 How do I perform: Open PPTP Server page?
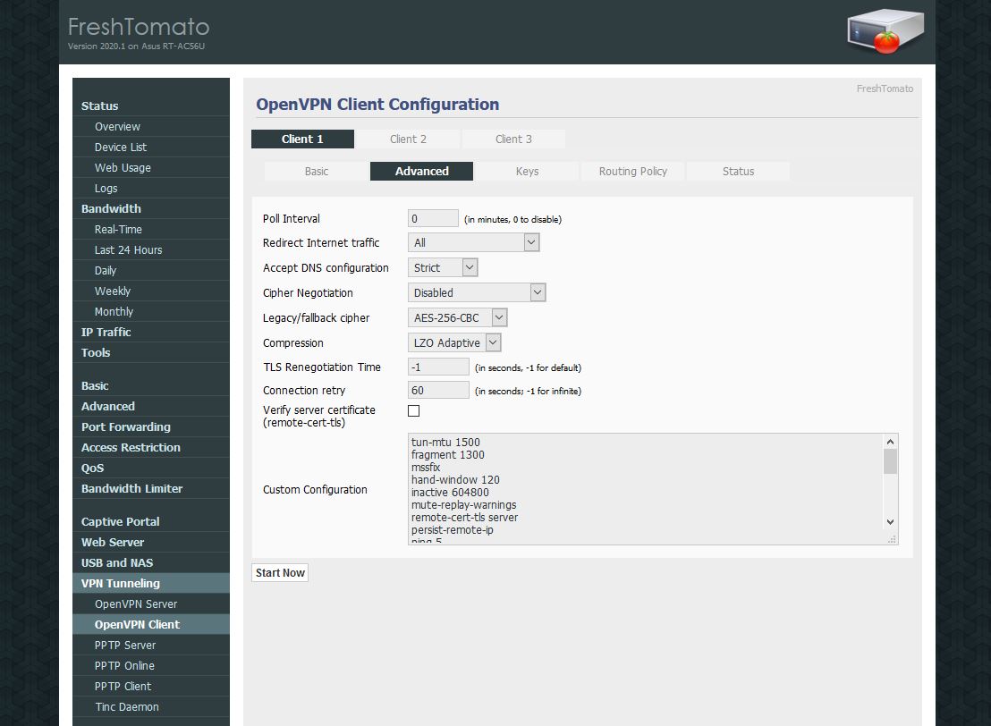click(151, 645)
